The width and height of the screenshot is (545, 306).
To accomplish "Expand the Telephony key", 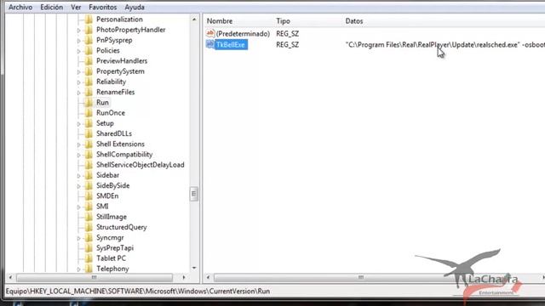I will coord(78,269).
